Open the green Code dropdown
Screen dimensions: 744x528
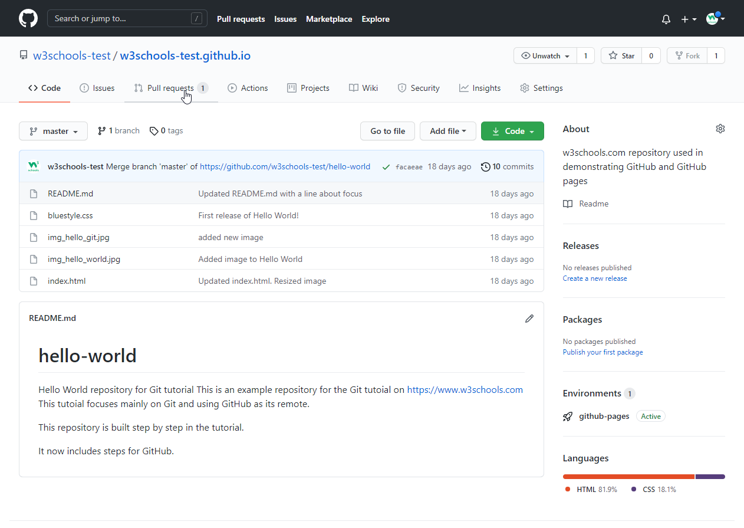(x=512, y=131)
